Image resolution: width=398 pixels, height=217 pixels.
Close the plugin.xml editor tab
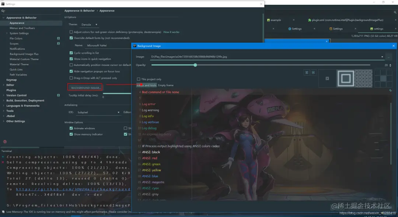395,20
